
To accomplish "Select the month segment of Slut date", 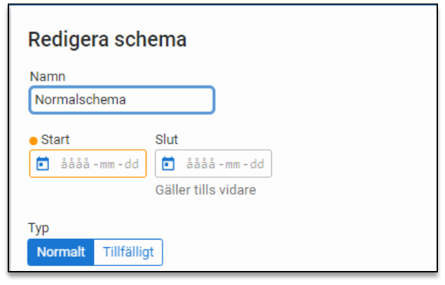I will (x=233, y=165).
